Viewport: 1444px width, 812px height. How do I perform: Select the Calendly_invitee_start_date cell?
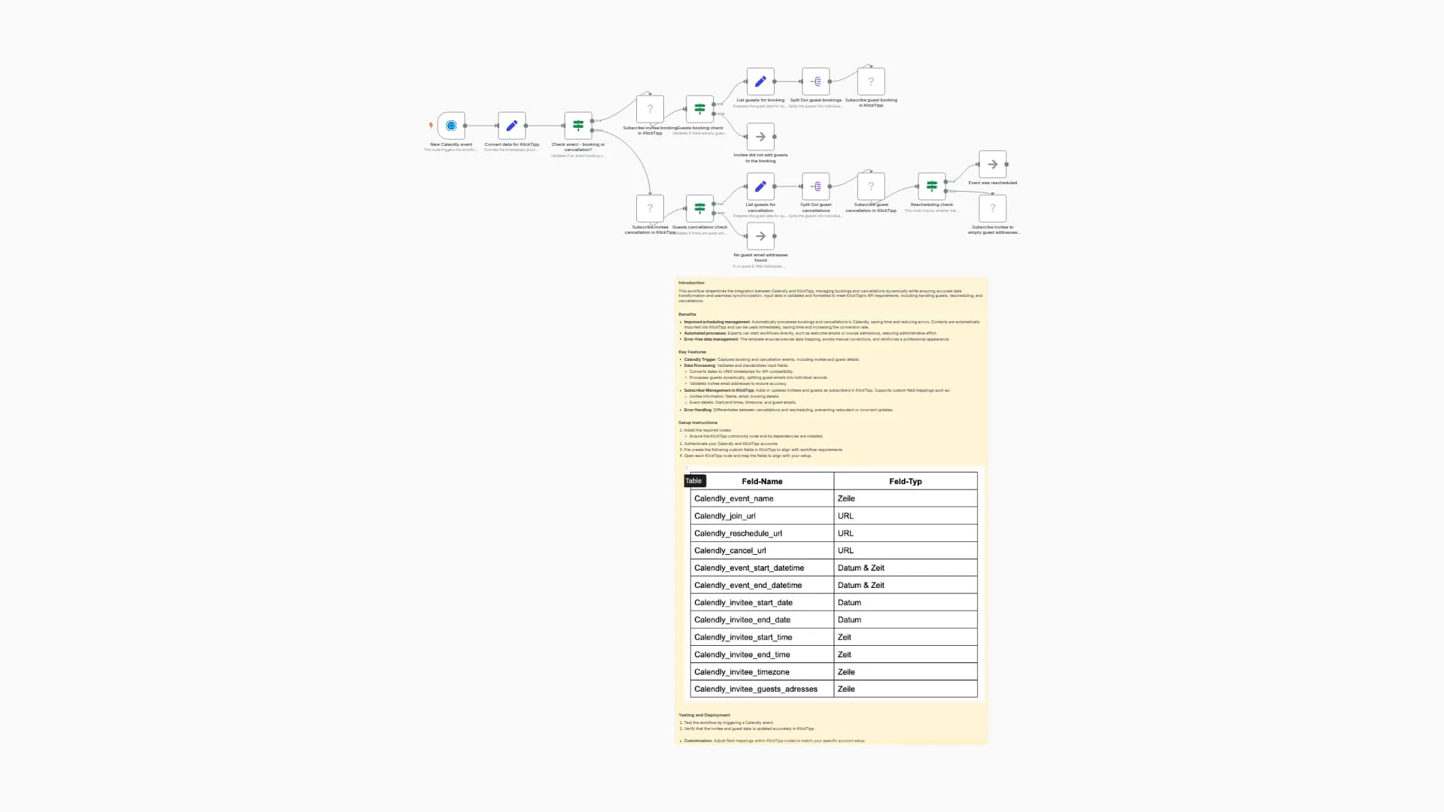(x=762, y=602)
